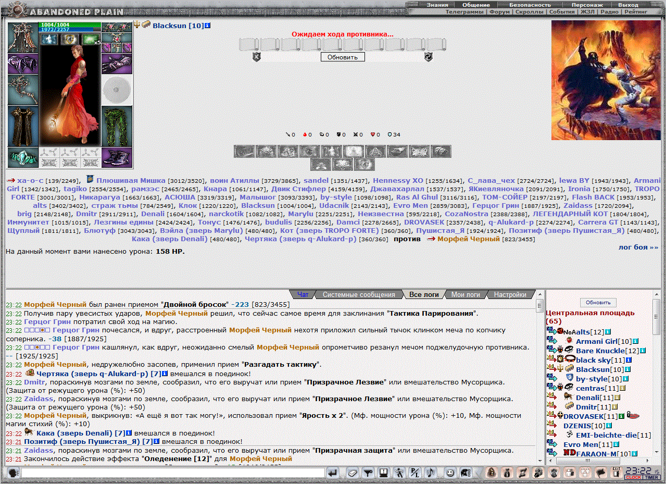
Task: Click the chat message input field
Action: point(173,473)
